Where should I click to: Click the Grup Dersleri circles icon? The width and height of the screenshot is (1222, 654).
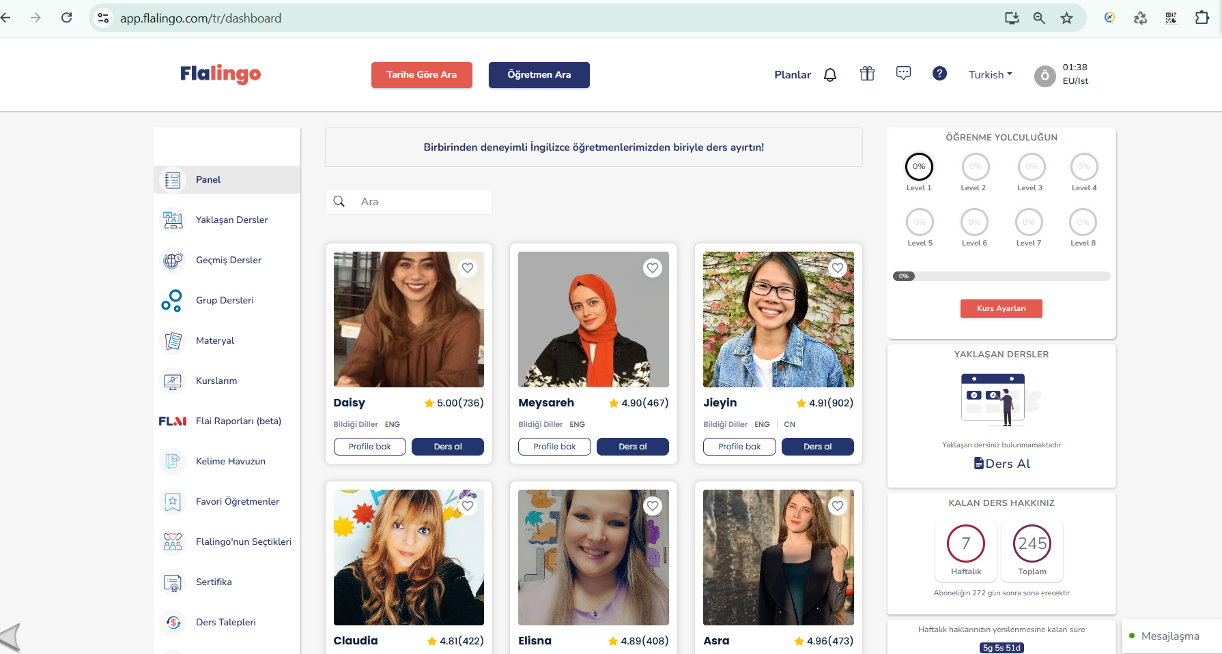tap(172, 300)
